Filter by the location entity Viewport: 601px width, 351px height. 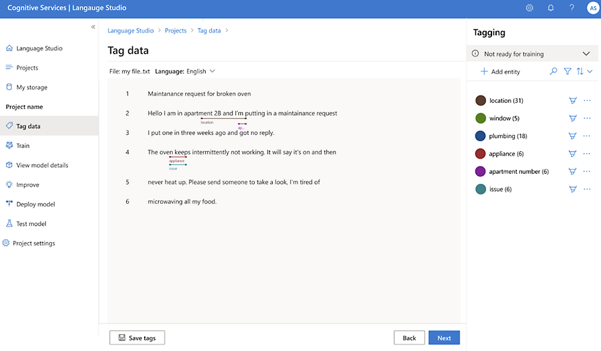(572, 101)
